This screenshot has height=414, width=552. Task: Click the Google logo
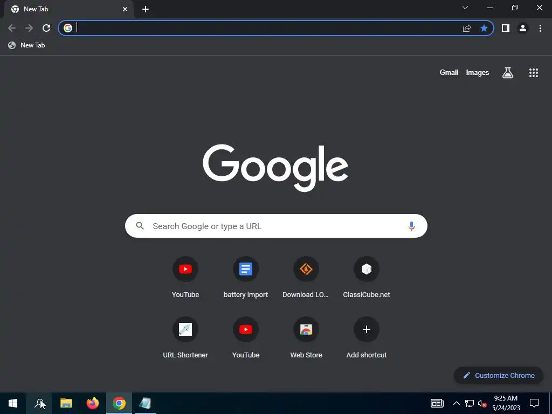click(275, 168)
